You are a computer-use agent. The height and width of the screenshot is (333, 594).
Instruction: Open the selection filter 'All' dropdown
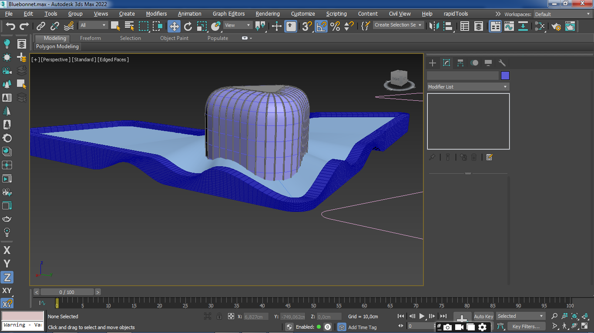coord(93,25)
